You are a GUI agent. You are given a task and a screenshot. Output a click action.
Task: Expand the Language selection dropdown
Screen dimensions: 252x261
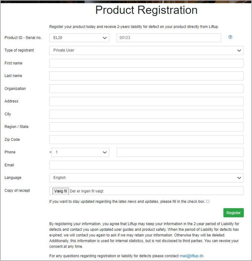click(x=146, y=178)
